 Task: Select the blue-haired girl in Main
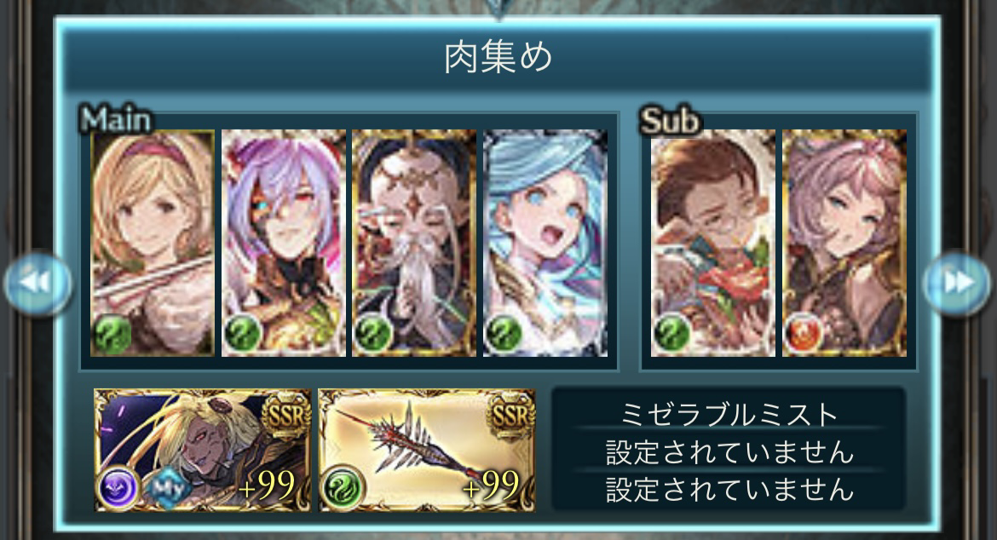coord(545,243)
